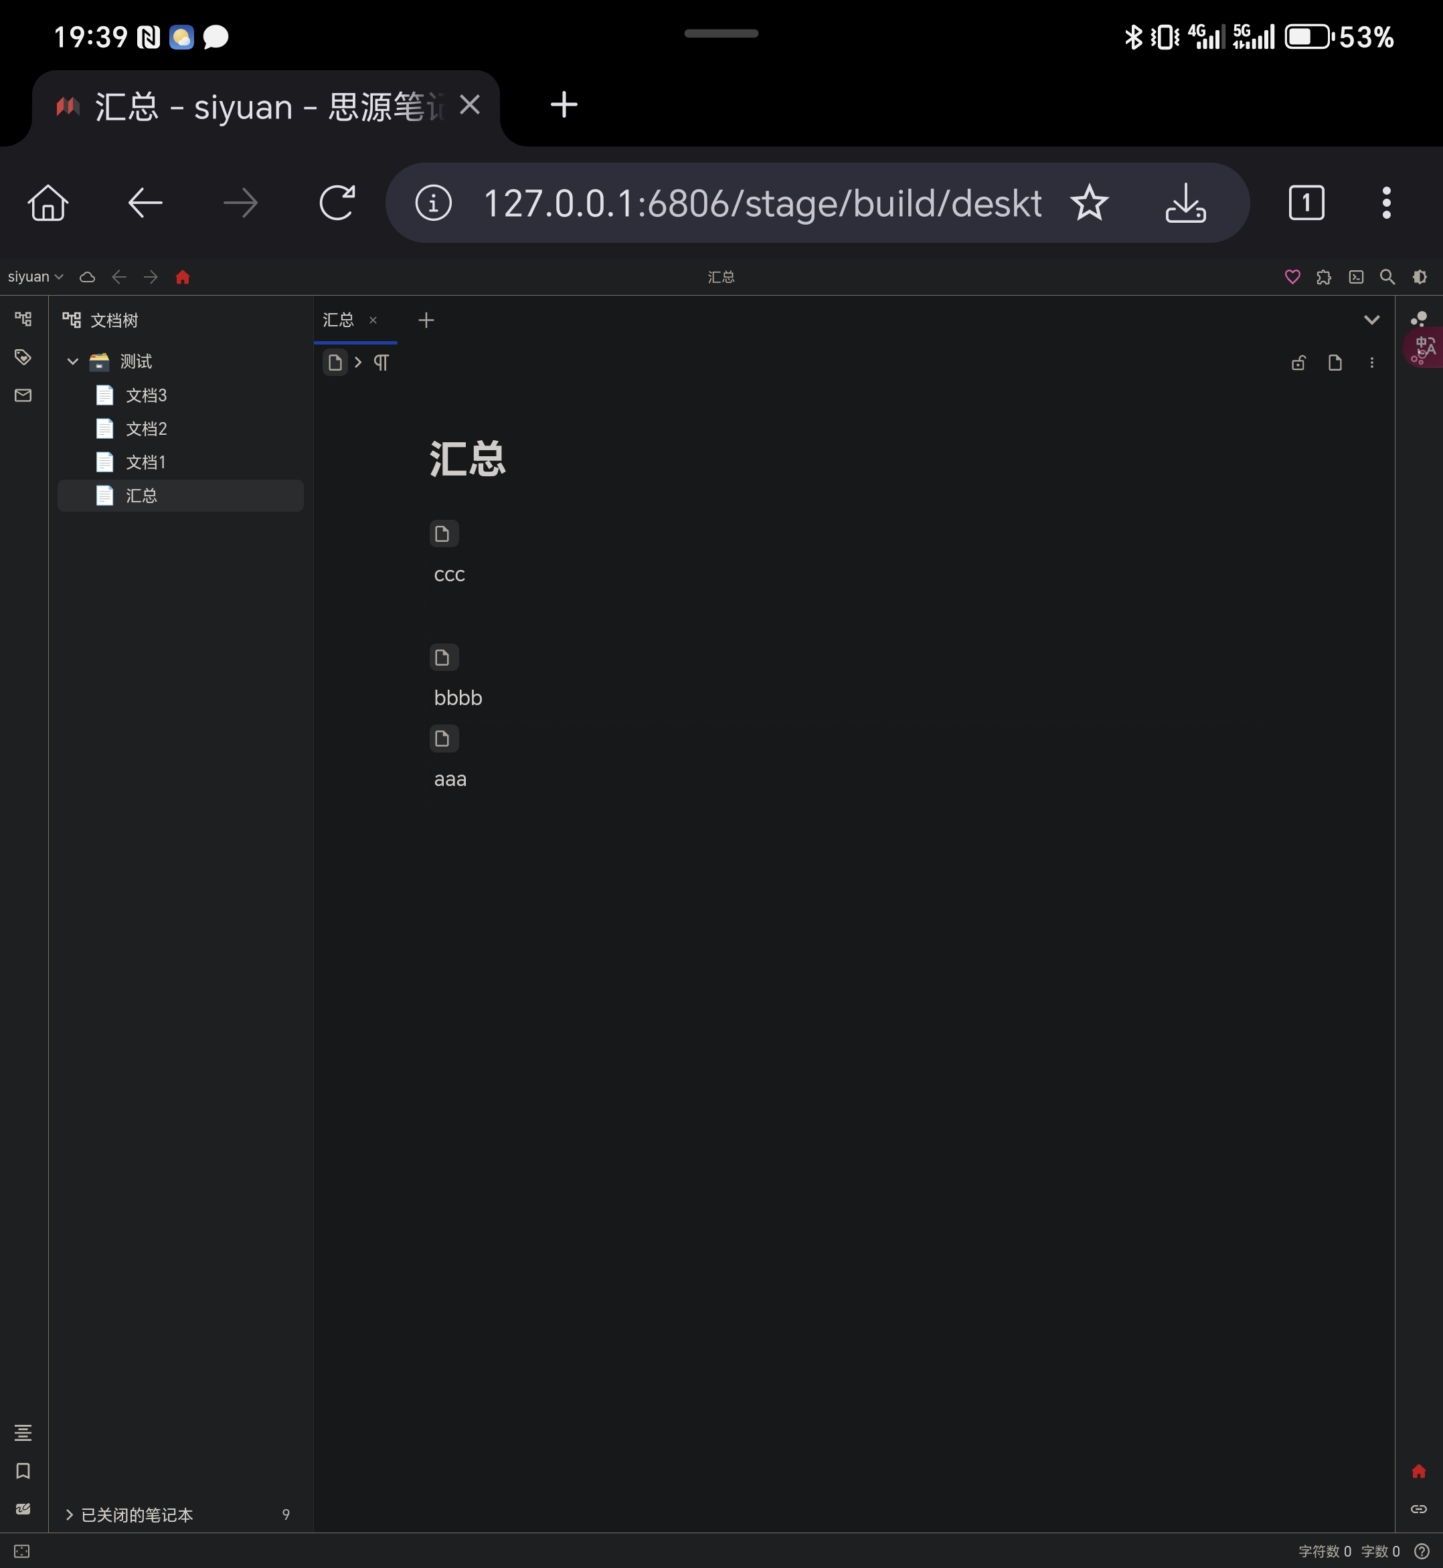This screenshot has width=1443, height=1568.
Task: Select the 文档2 document in the tree
Action: [x=146, y=429]
